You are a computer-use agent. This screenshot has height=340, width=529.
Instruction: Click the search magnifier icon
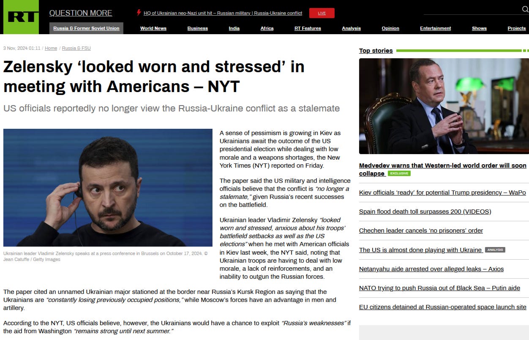[x=525, y=9]
